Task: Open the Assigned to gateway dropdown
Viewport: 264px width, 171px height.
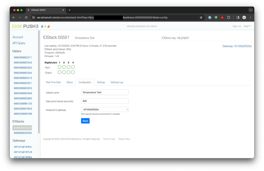Action: 105,110
